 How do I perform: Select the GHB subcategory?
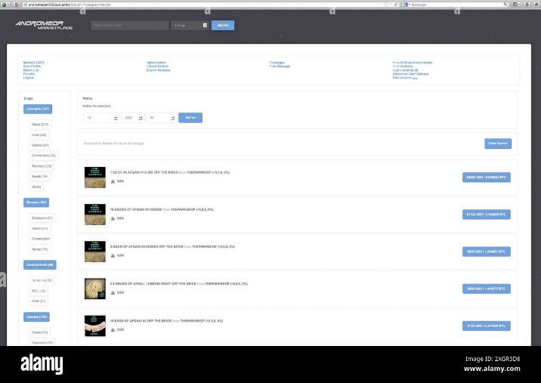coord(39,301)
